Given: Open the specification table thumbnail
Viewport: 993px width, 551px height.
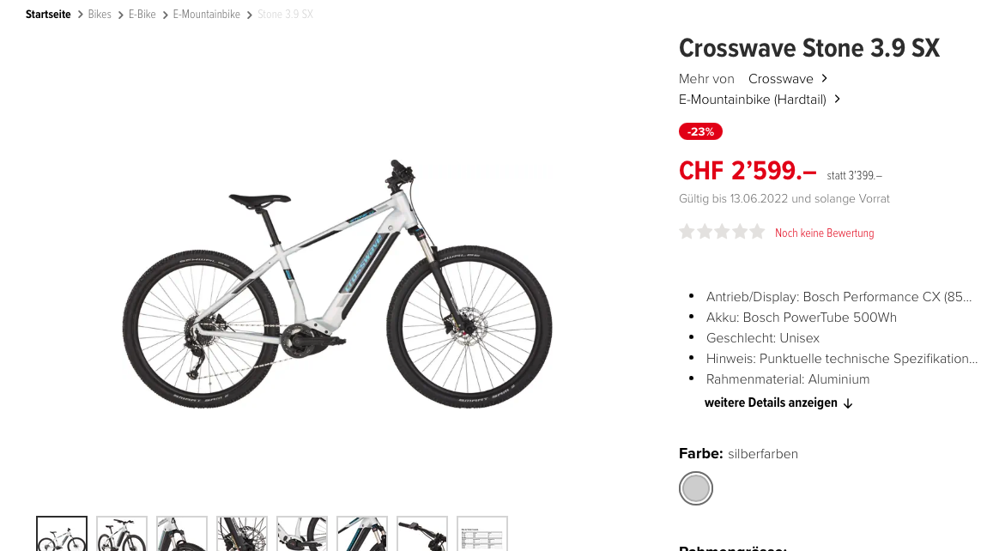Looking at the screenshot, I should [482, 534].
